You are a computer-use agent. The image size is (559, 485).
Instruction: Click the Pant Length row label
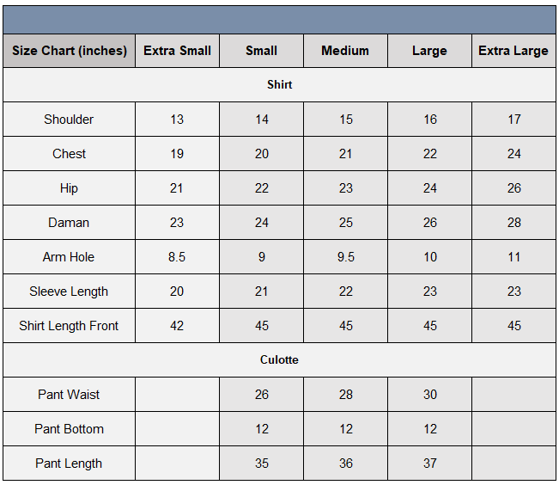(69, 464)
